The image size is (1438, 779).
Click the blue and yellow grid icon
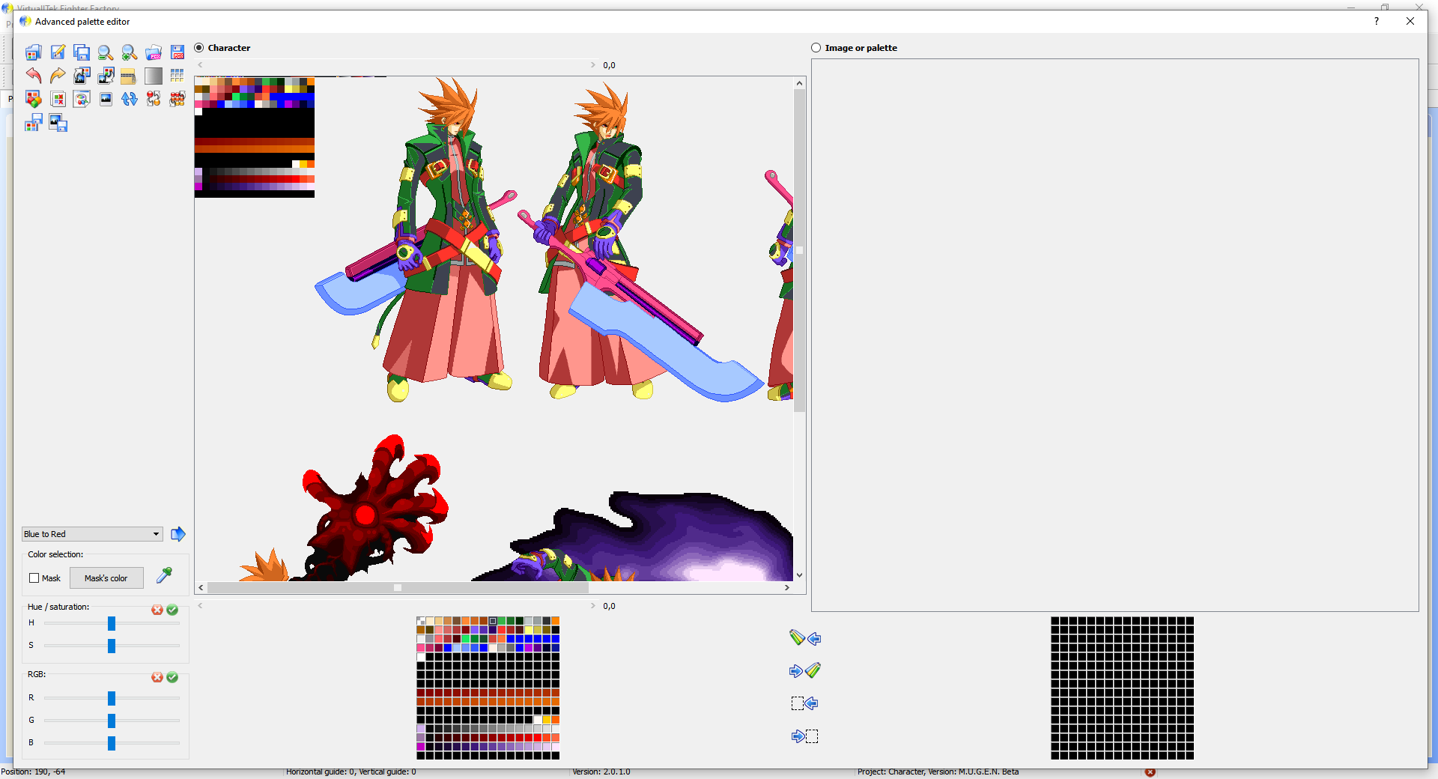click(178, 76)
